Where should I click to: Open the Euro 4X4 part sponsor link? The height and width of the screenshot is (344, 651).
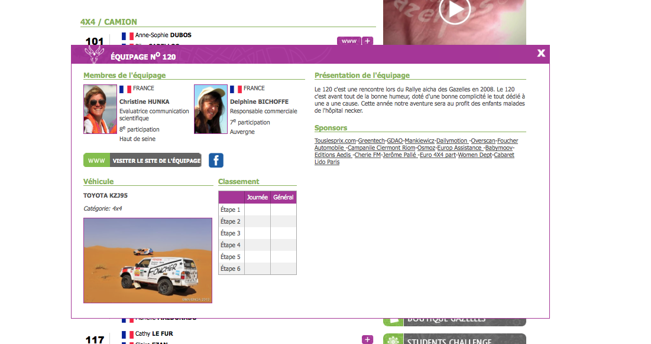(x=438, y=155)
